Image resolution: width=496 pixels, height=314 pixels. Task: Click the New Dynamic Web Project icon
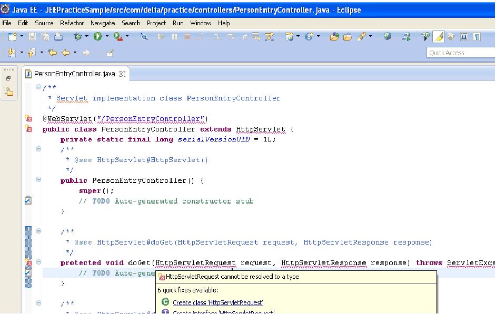[x=289, y=37]
